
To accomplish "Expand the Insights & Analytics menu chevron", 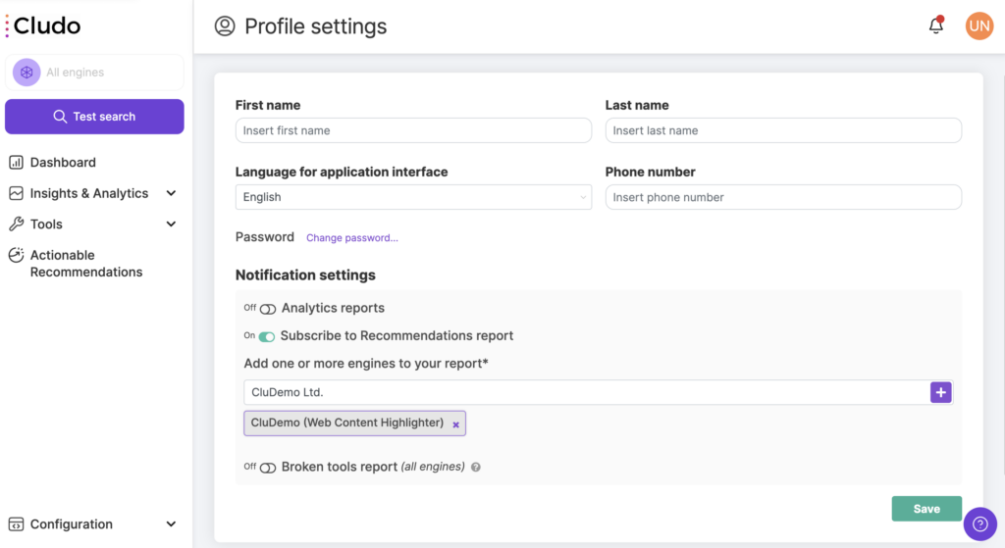I will [x=171, y=193].
